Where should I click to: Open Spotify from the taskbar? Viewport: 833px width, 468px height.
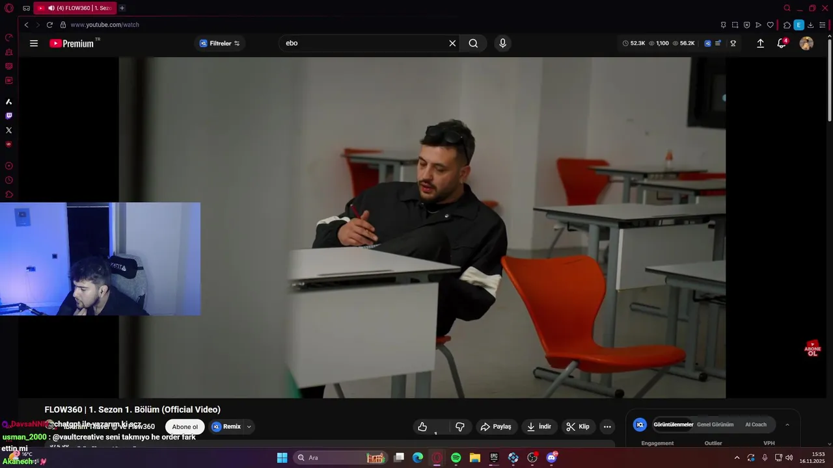456,458
